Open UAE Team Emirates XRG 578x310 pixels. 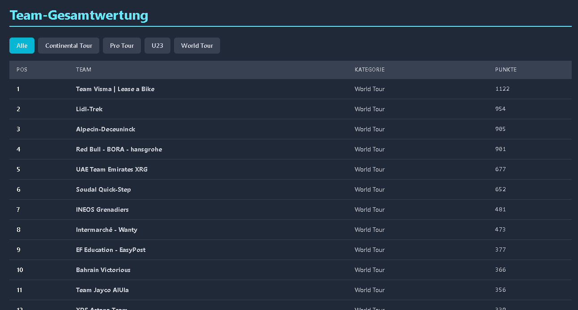click(112, 169)
